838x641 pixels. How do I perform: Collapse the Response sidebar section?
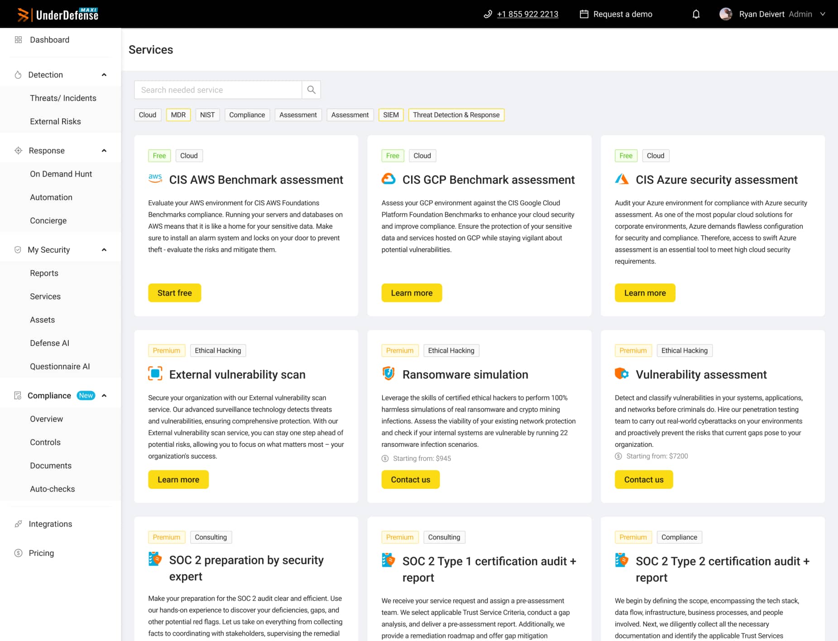104,150
